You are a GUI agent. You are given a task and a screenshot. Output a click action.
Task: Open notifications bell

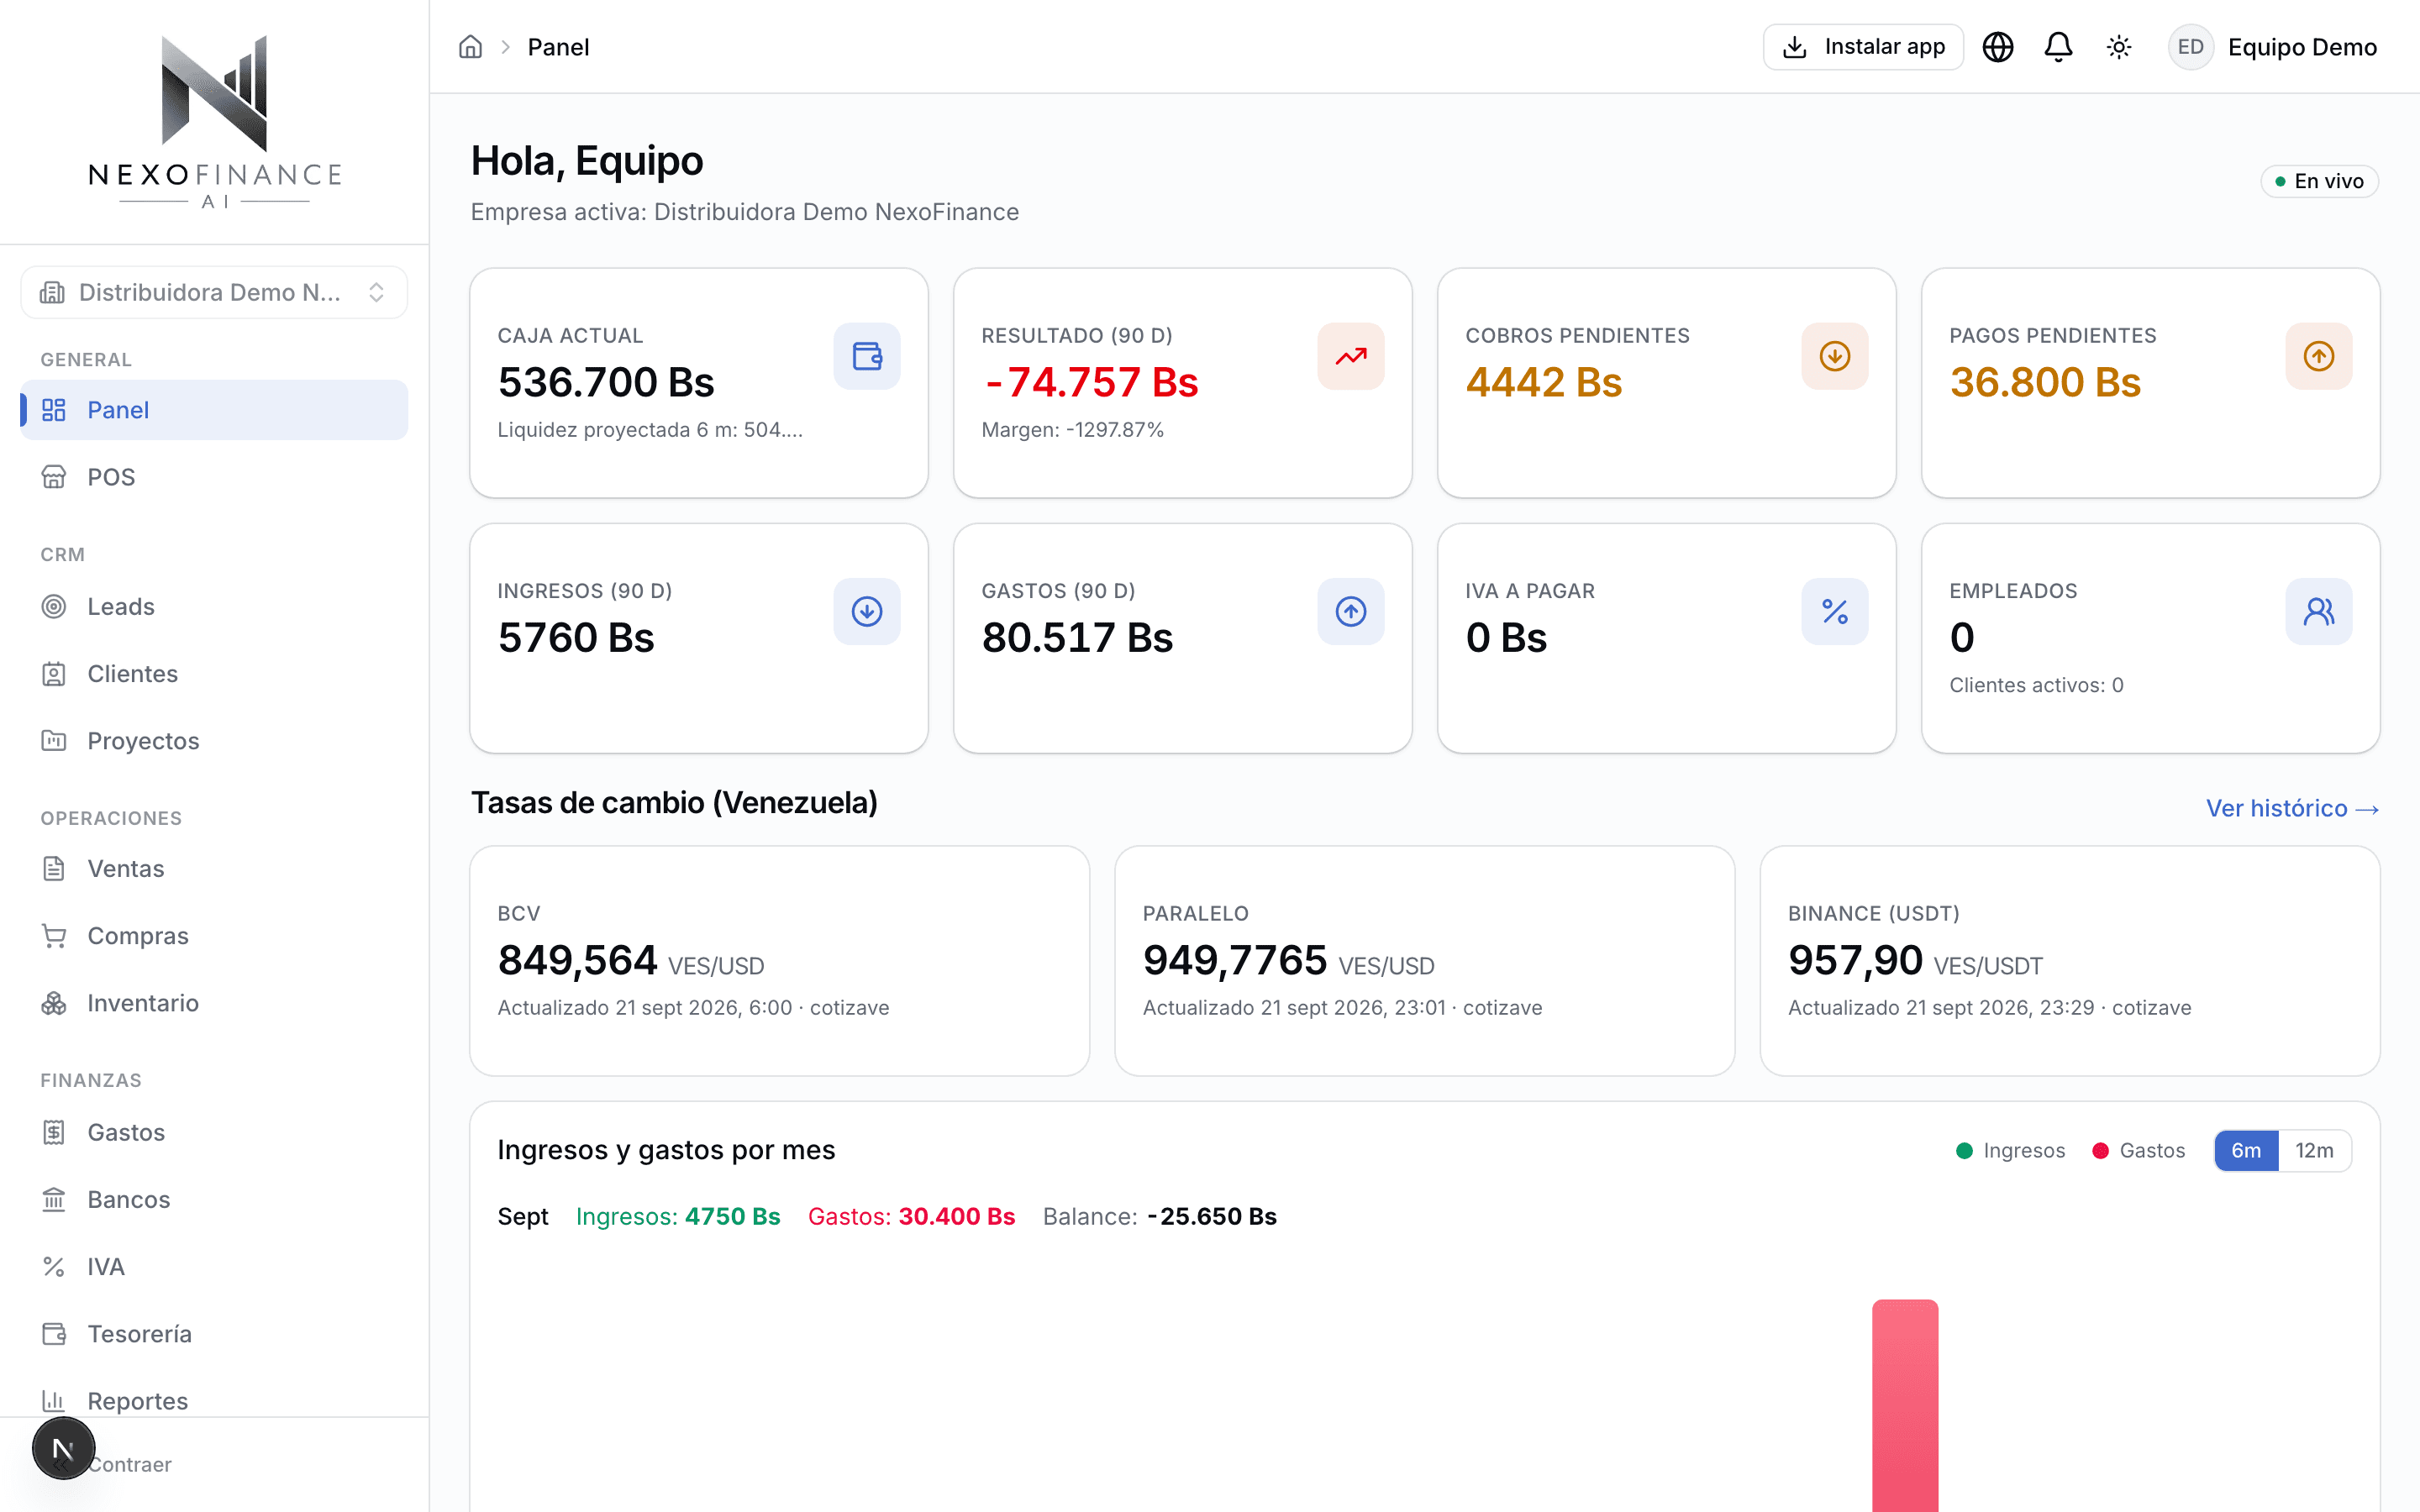(x=2058, y=47)
